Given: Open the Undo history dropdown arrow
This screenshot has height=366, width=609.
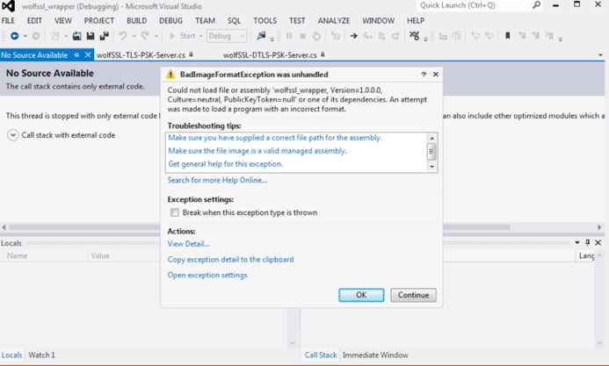Looking at the screenshot, I should 134,36.
